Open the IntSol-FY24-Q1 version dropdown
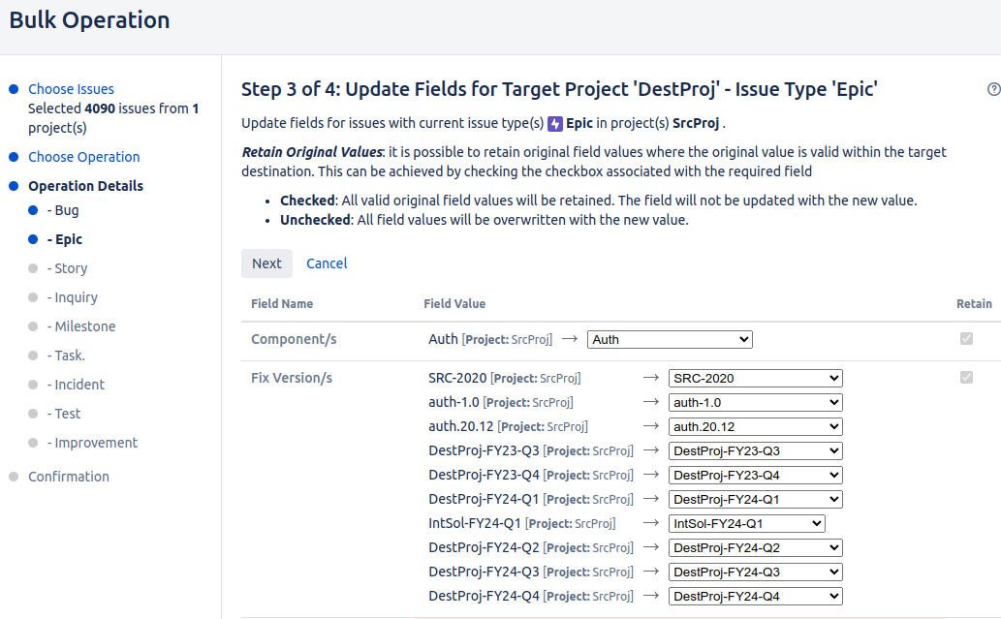The image size is (1001, 619). pos(746,523)
